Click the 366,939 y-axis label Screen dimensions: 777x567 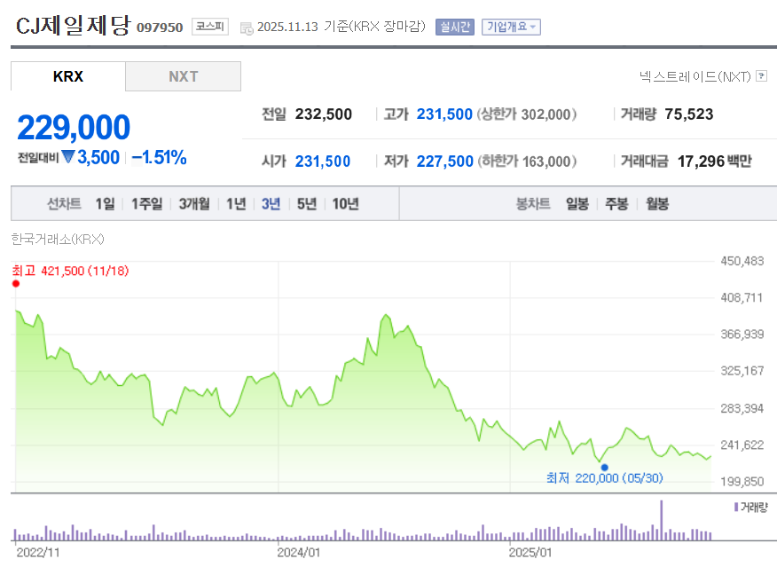pos(742,334)
